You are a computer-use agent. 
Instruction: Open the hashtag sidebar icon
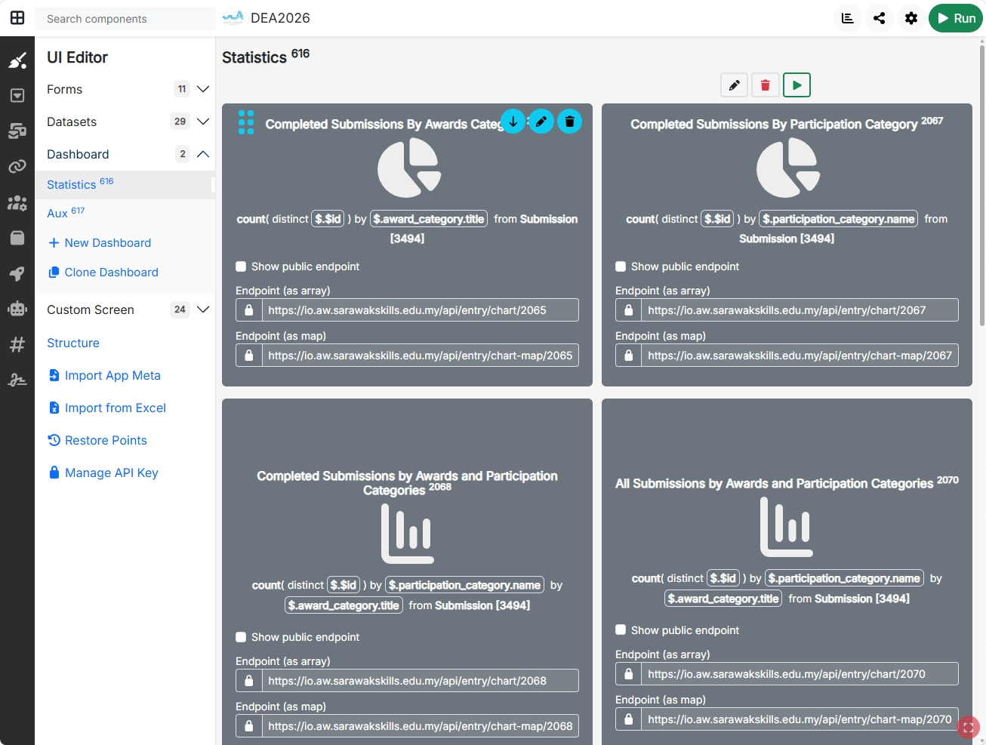(x=17, y=344)
